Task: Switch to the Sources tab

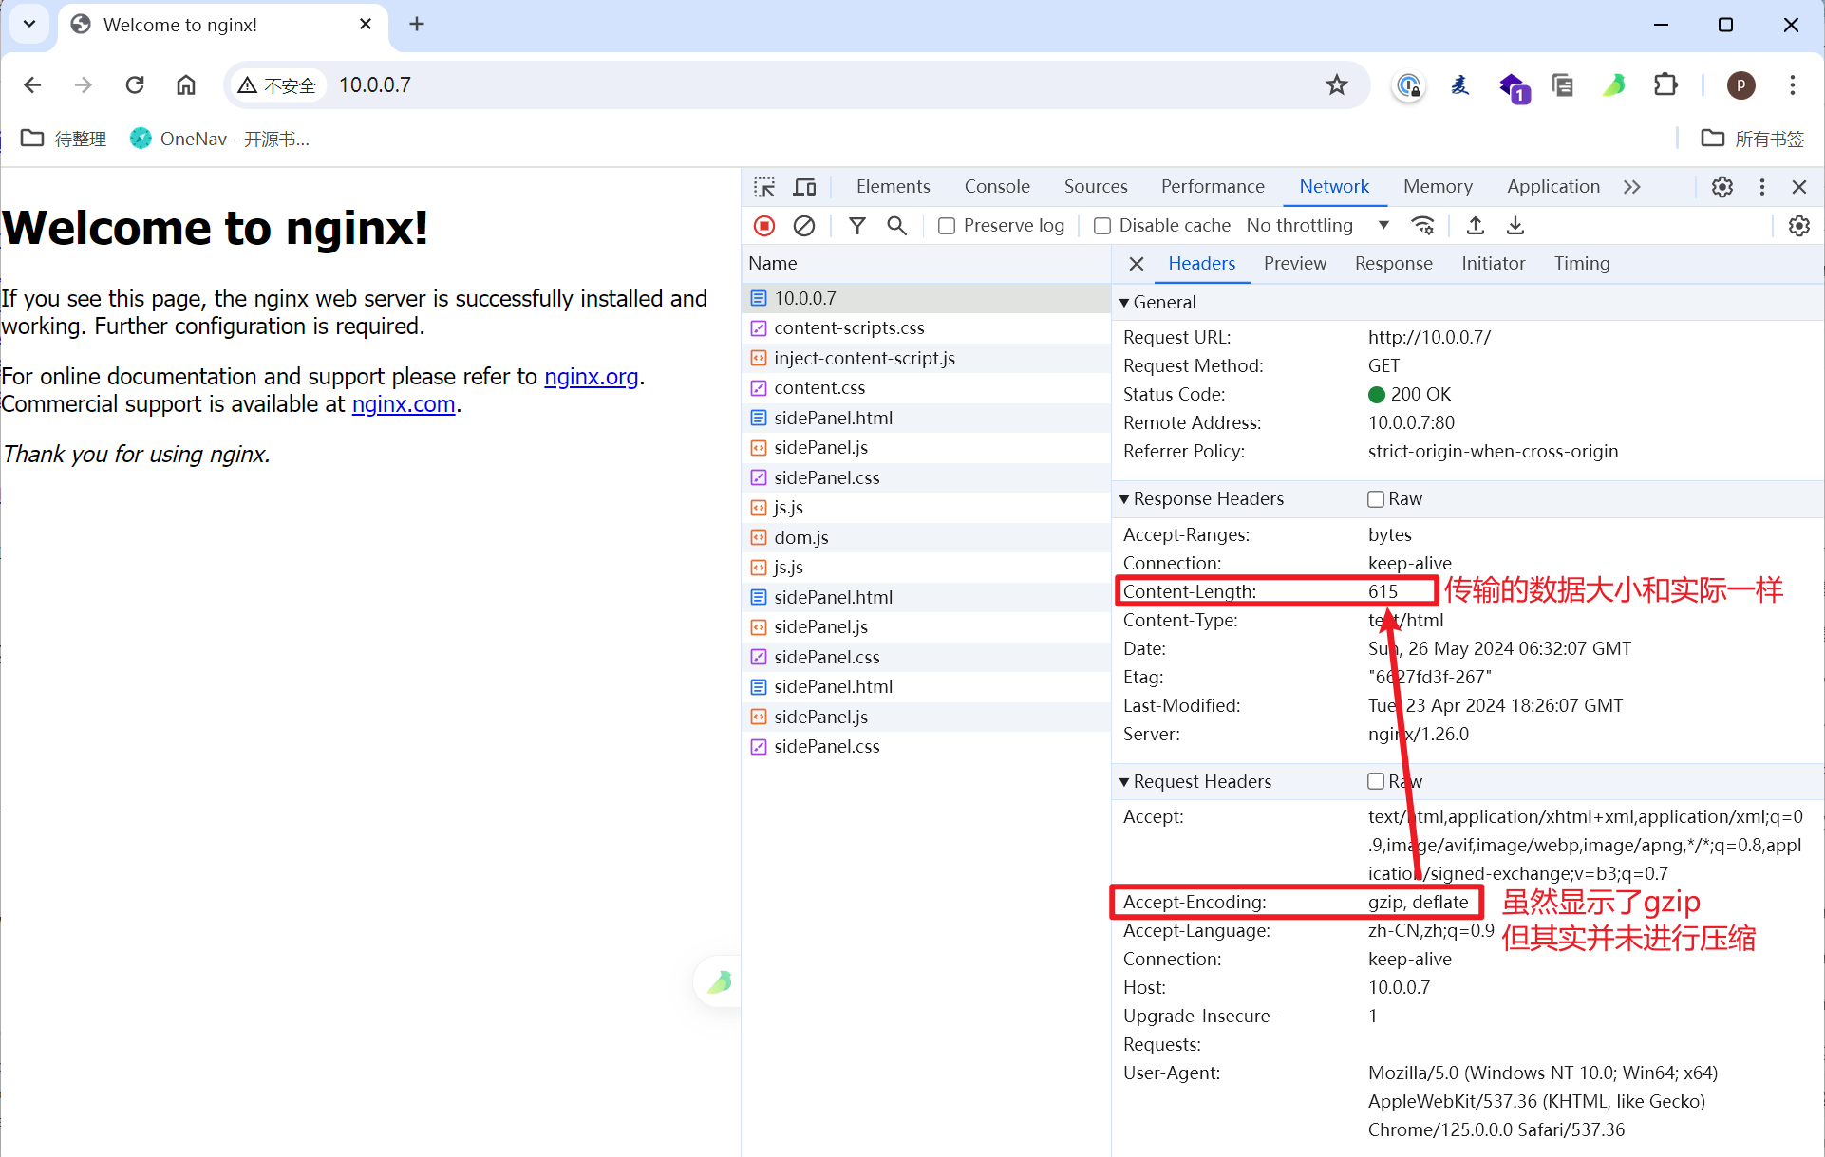Action: pyautogui.click(x=1096, y=187)
